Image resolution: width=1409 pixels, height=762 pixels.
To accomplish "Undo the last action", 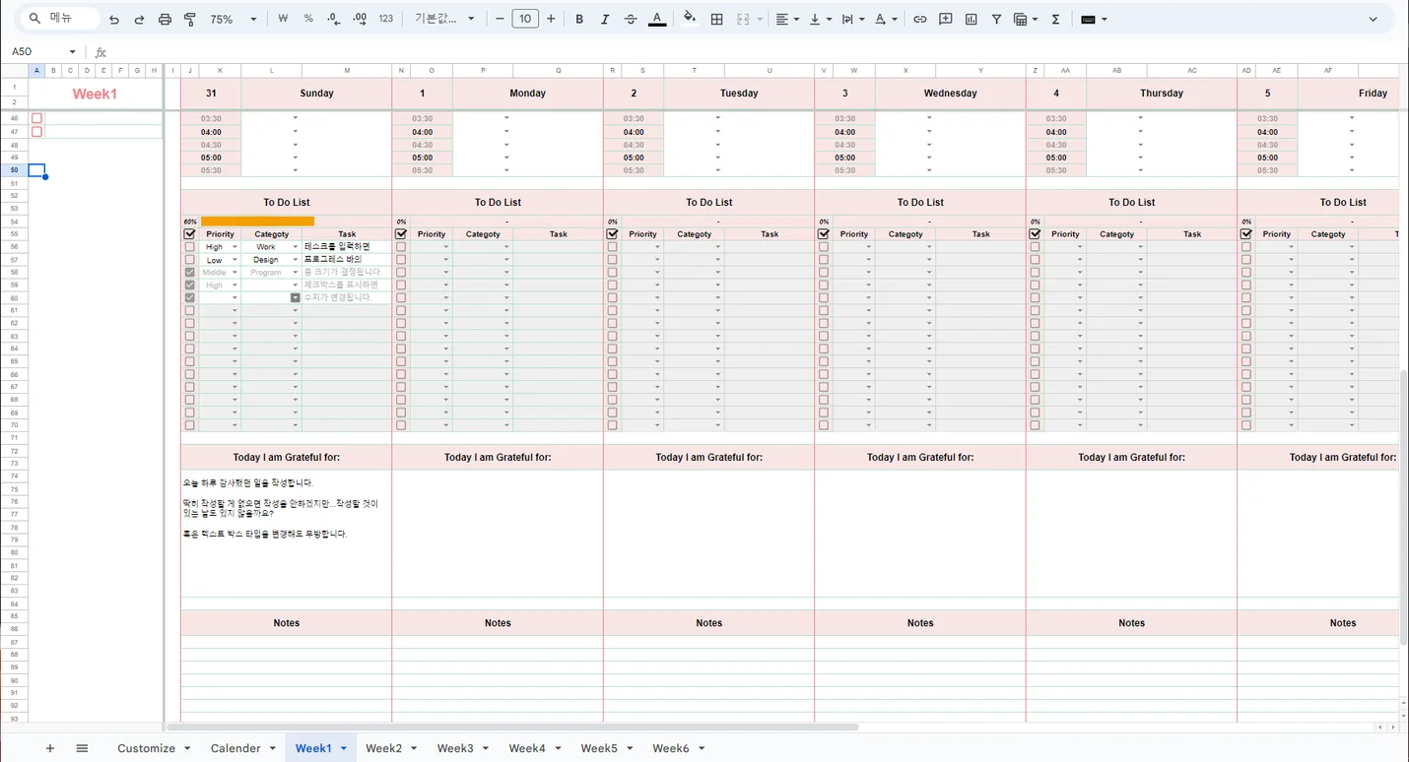I will pos(114,19).
